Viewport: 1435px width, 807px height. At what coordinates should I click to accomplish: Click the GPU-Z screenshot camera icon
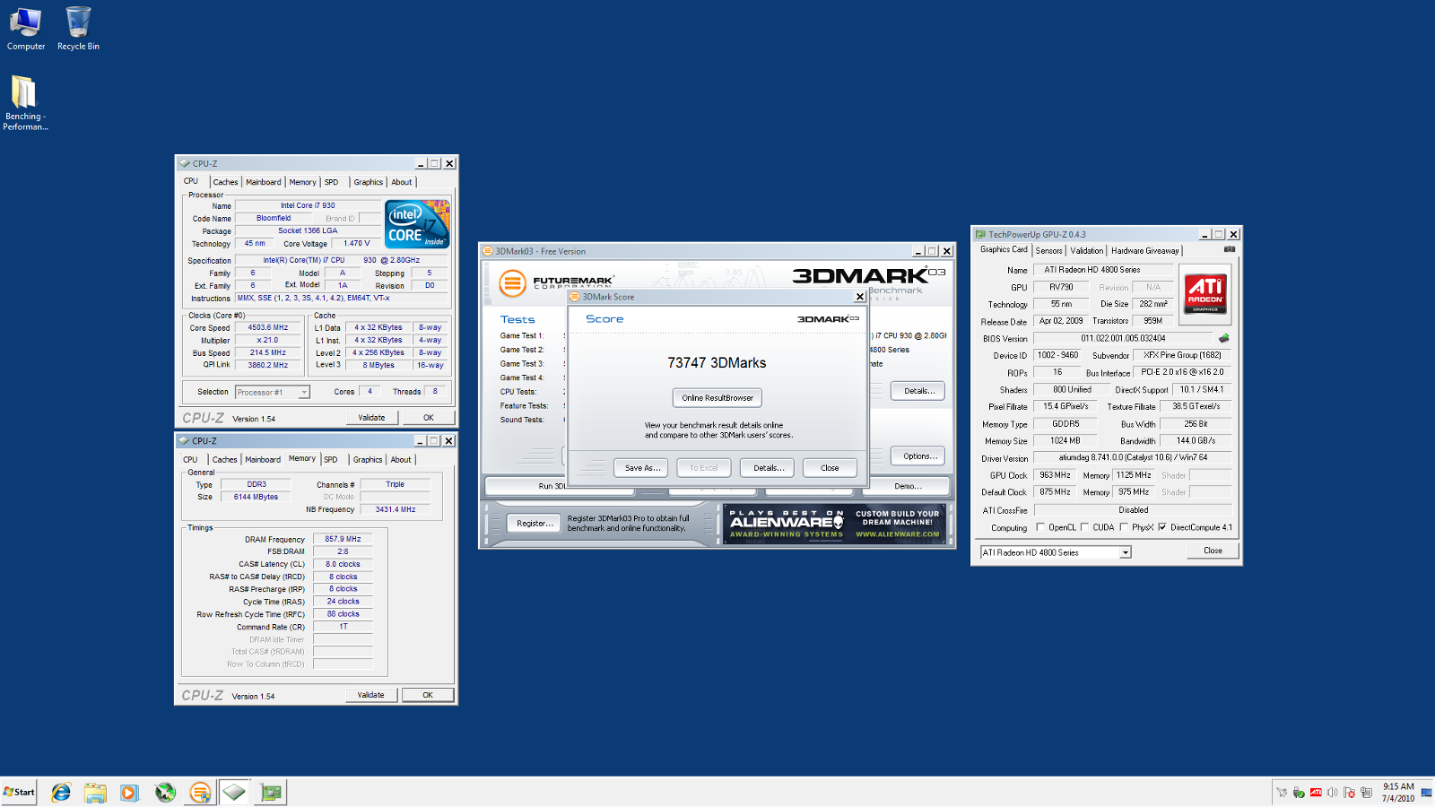tap(1230, 249)
